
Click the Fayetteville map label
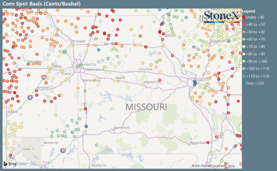99,165
